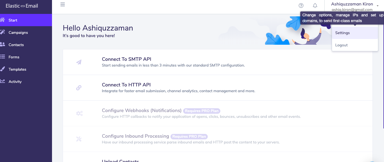Collapse the account dropdown arrow
Viewport: 384px width, 162px height.
[x=378, y=6]
